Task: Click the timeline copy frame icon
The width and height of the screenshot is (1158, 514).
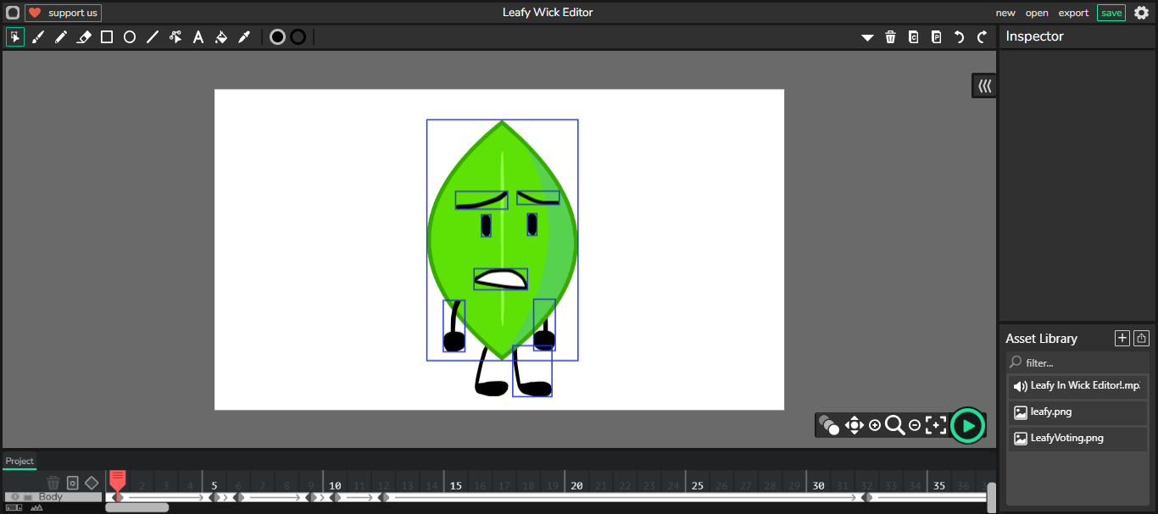Action: click(x=73, y=483)
